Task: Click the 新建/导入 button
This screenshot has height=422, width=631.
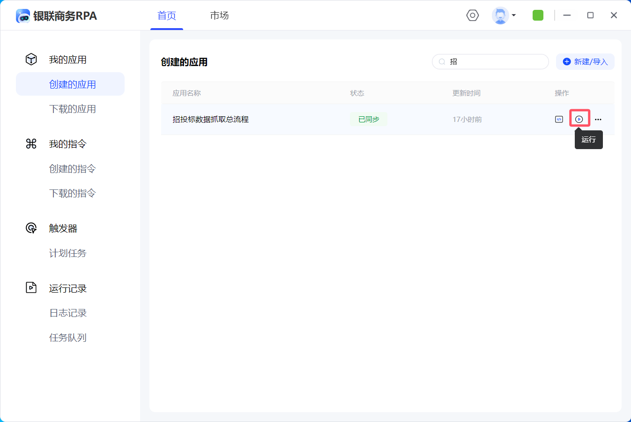Action: point(585,62)
